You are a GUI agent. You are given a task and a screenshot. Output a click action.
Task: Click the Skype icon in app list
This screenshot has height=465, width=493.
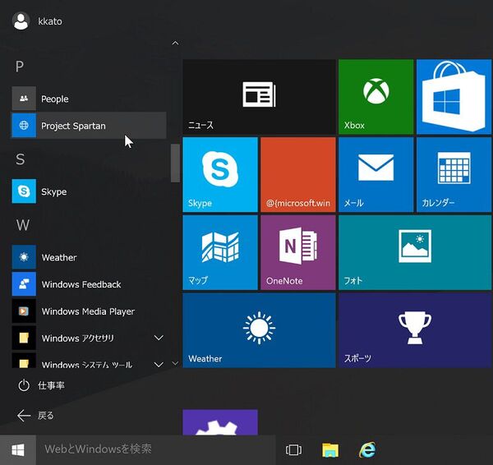(24, 191)
